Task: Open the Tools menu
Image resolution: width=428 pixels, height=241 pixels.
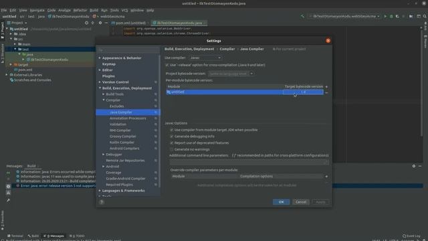Action: 114,10
